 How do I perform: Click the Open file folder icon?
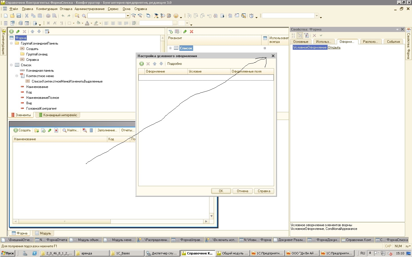pos(12,16)
